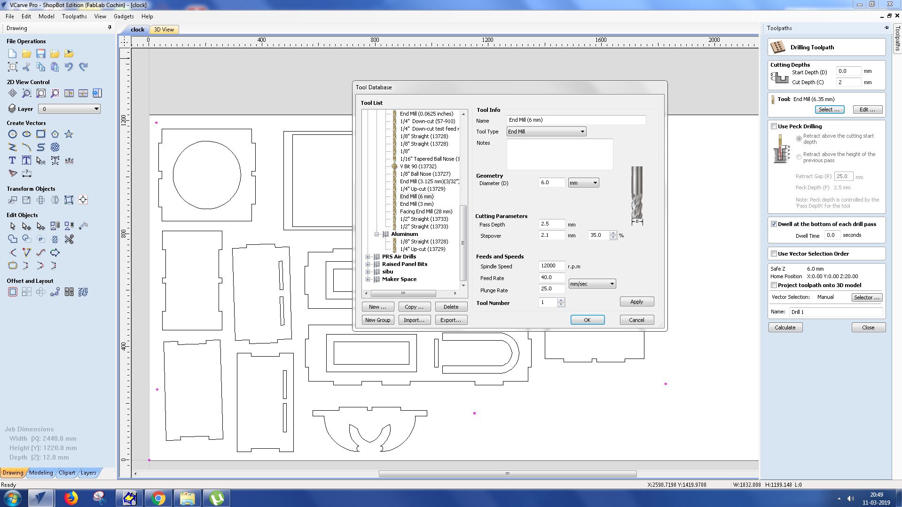Select the Draw Rectangle tool
Viewport: 902px width, 507px height.
click(x=41, y=134)
